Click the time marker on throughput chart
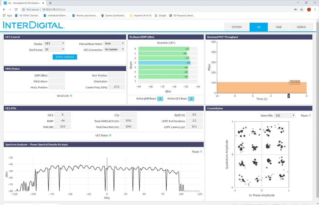 point(289,96)
